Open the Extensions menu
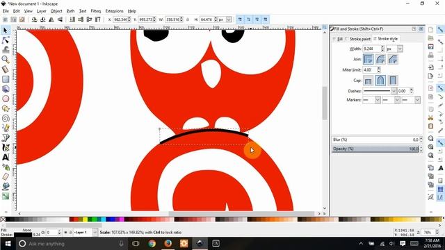Screen dimensions: 445x250 click(x=114, y=11)
